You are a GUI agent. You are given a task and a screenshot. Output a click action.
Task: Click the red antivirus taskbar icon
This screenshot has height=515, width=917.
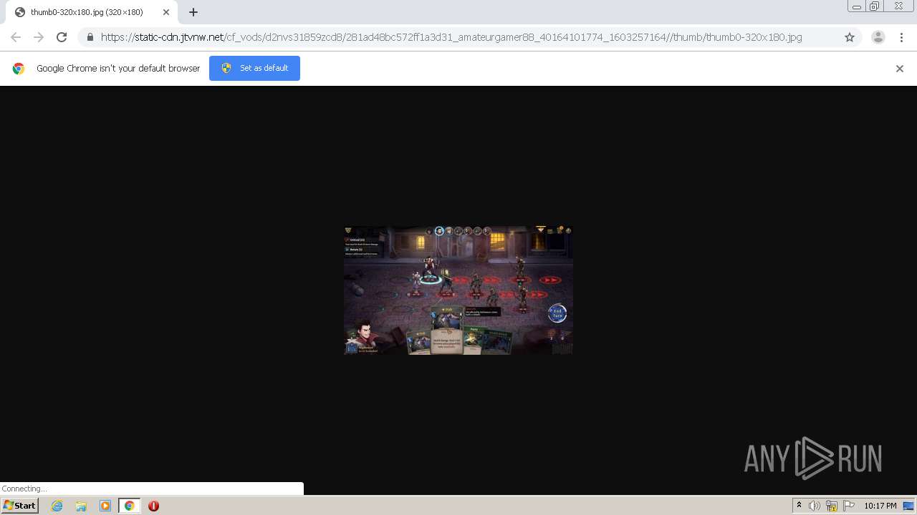click(153, 506)
